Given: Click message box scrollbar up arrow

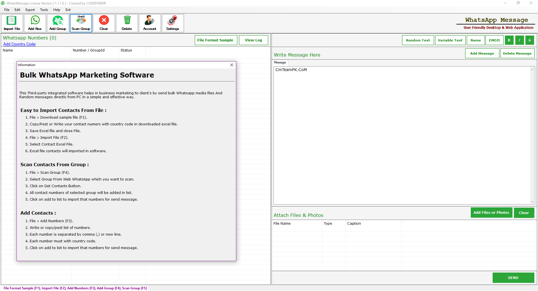Looking at the screenshot, I should pos(532,69).
